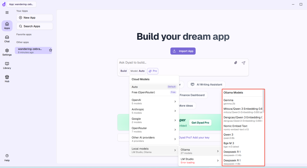Click the Import App button
Screen dimensions: 307x168
[183, 51]
